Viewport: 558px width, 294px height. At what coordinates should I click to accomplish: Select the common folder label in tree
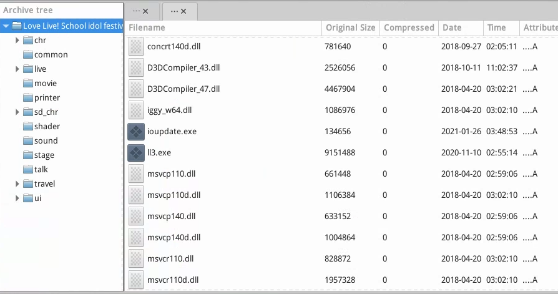point(51,55)
